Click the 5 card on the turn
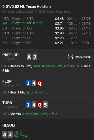This screenshot has height=140, width=94. (x=45, y=105)
